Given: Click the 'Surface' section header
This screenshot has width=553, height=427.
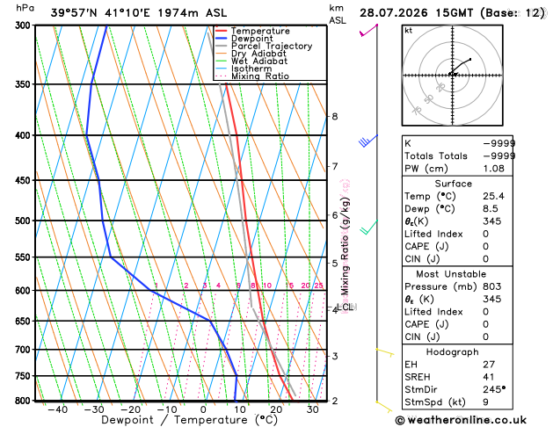Looking at the screenshot, I should point(453,184).
